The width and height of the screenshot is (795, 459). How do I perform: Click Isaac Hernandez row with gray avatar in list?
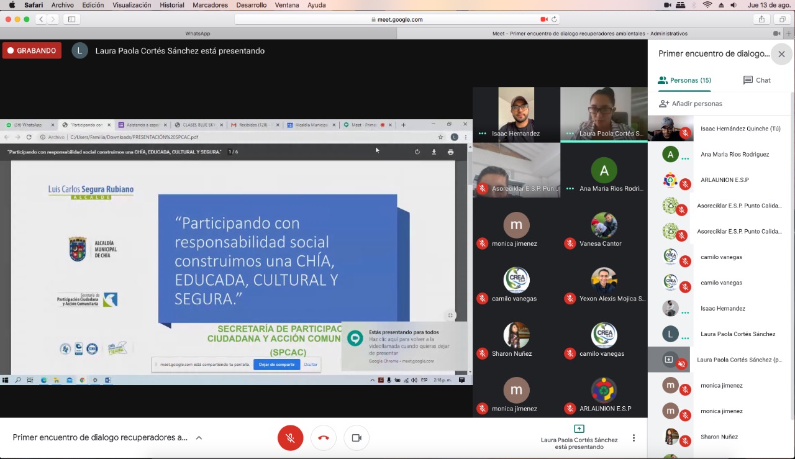720,308
